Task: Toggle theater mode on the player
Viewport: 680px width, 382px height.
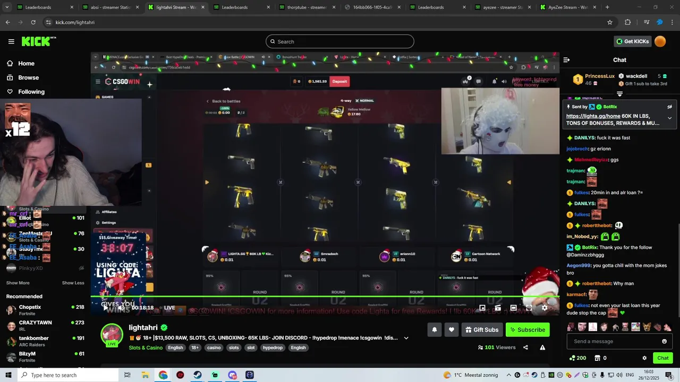Action: (x=513, y=308)
